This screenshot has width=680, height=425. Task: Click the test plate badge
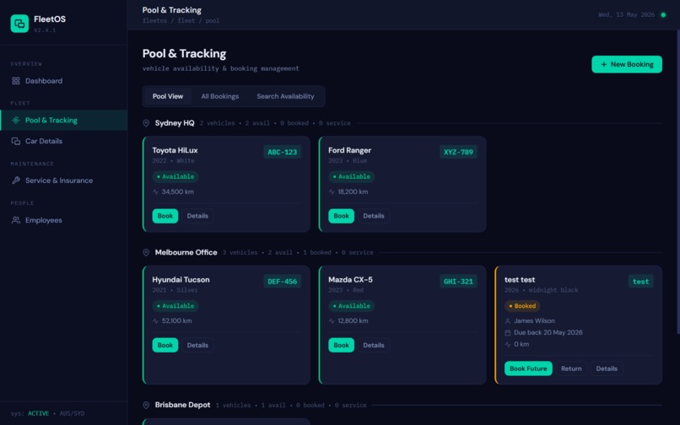click(x=641, y=282)
